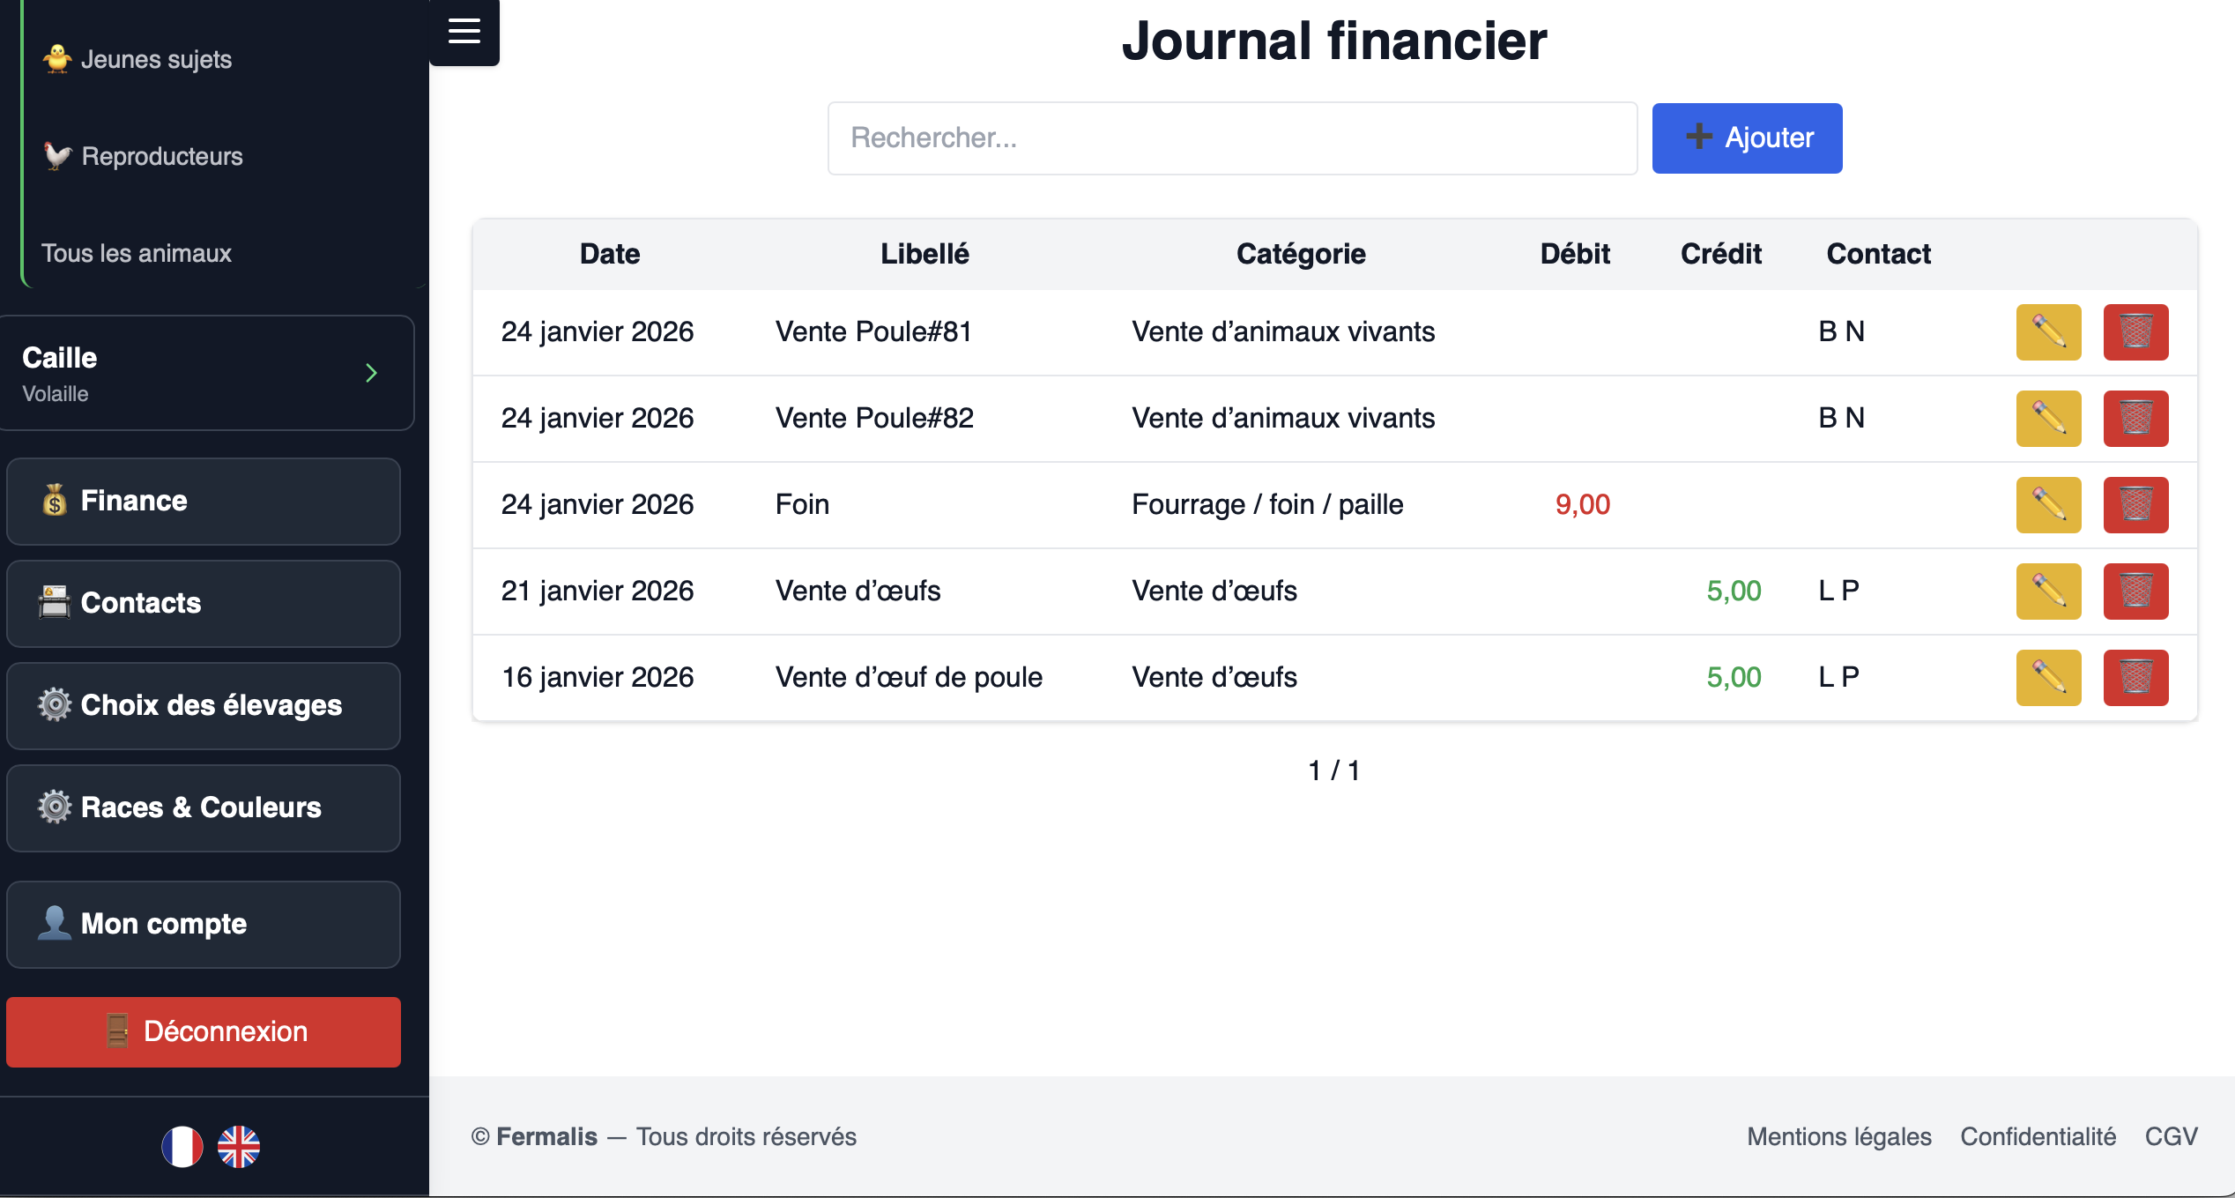2235x1198 pixels.
Task: Open the Mentions légales page
Action: point(1838,1137)
